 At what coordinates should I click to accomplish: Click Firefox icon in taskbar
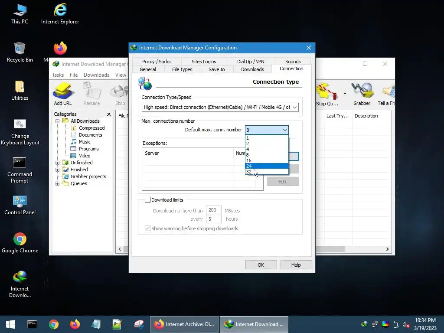(75, 324)
